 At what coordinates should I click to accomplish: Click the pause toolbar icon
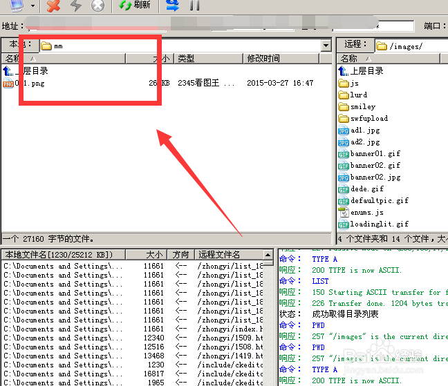click(x=195, y=5)
